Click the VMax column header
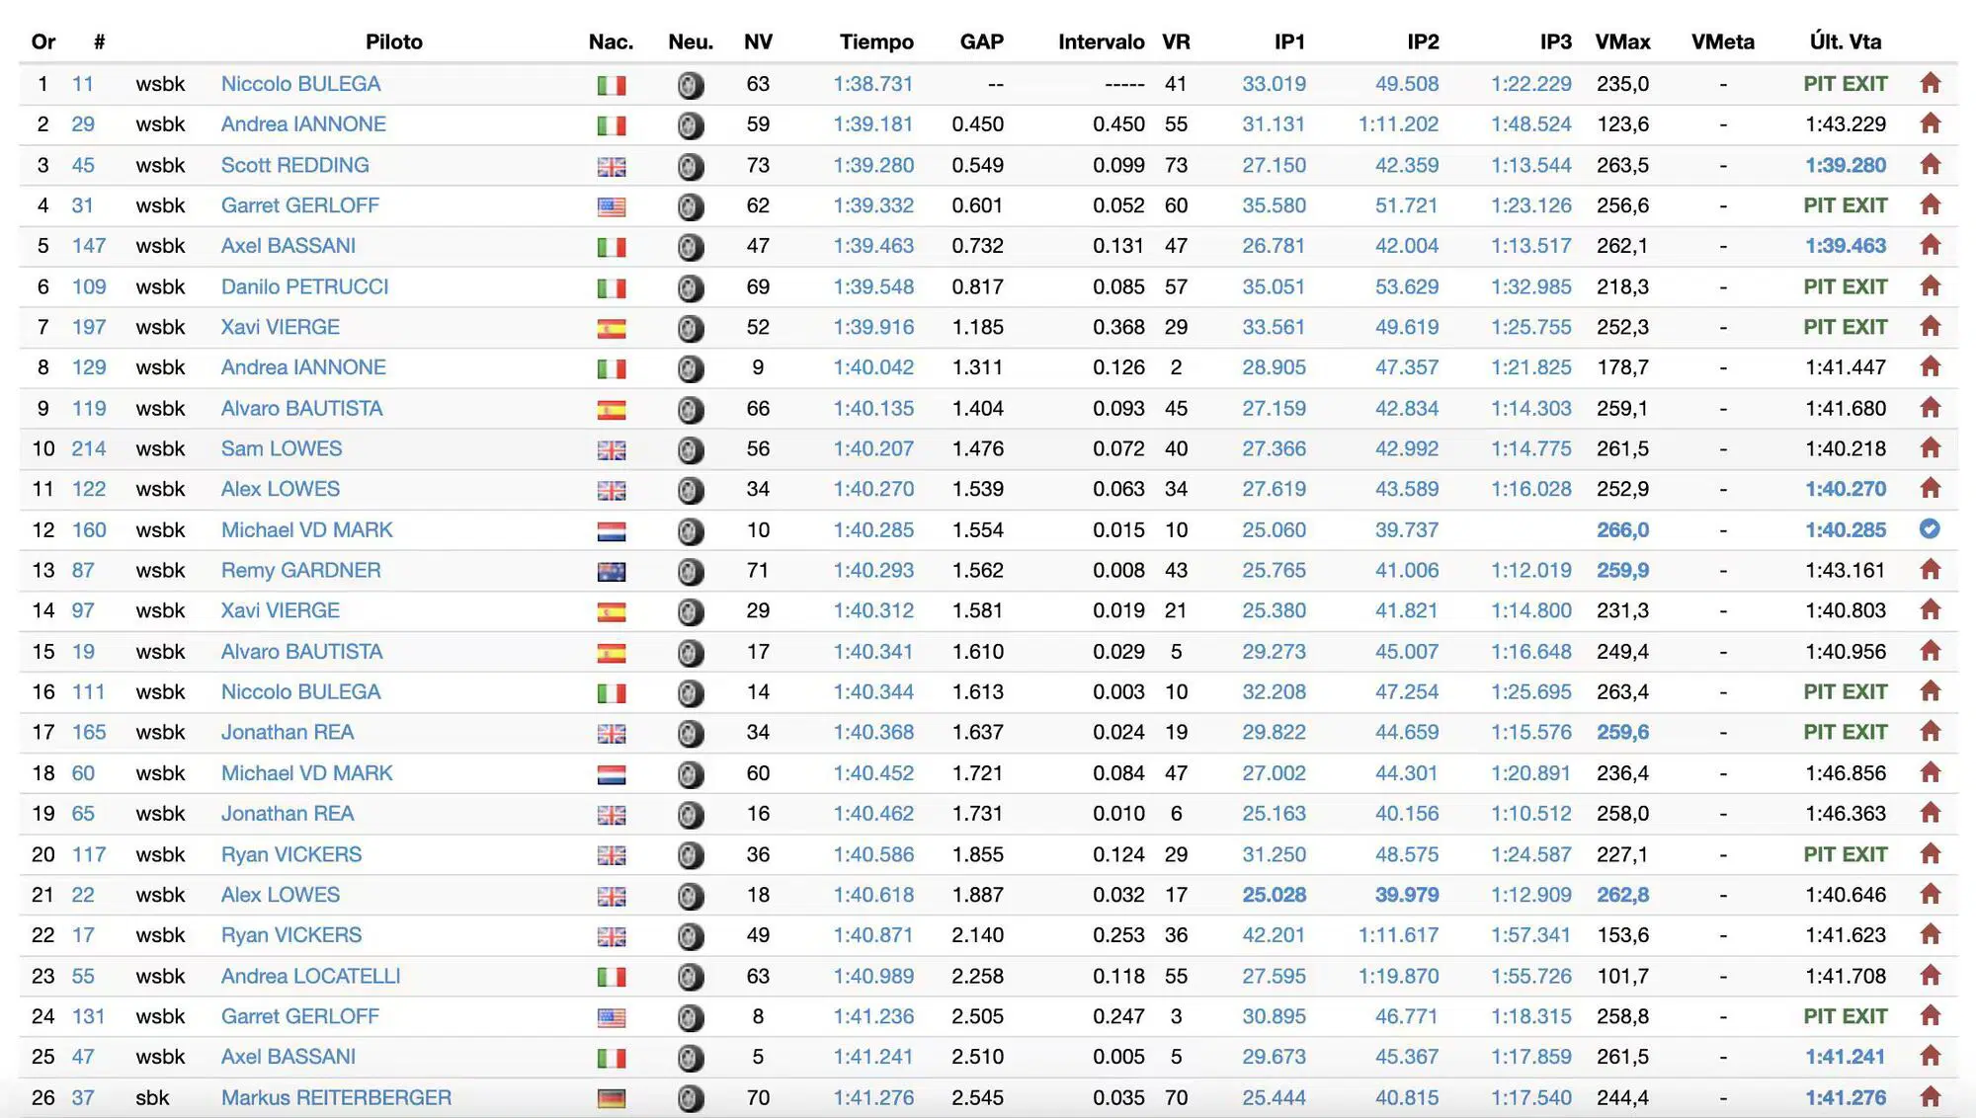 1622,41
